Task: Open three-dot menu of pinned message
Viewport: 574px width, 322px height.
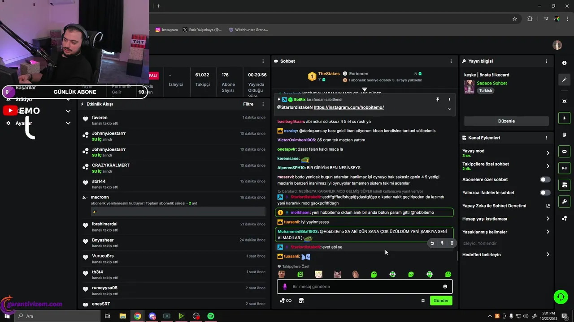Action: (449, 99)
